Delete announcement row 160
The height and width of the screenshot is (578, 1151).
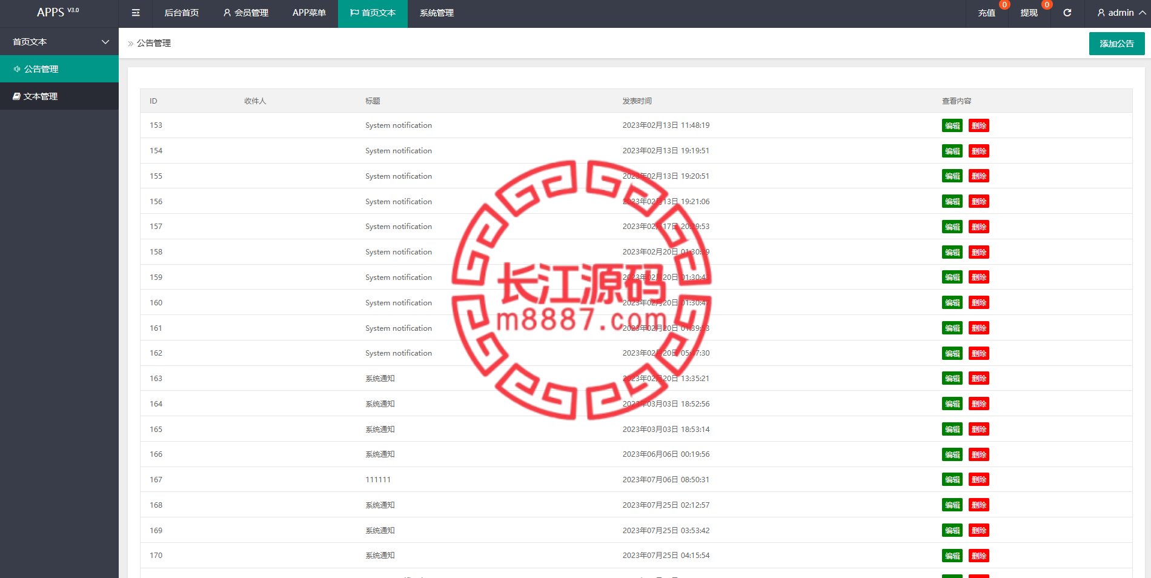[x=979, y=303]
